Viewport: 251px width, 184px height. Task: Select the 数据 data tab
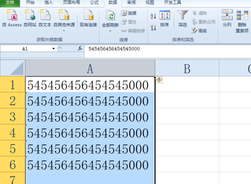pos(113,3)
